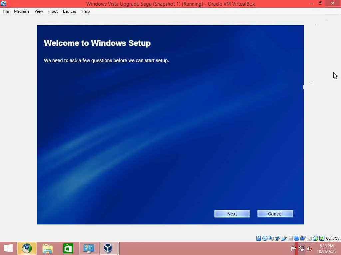Click the two-screens recording status icon
341x255 pixels.
303,238
